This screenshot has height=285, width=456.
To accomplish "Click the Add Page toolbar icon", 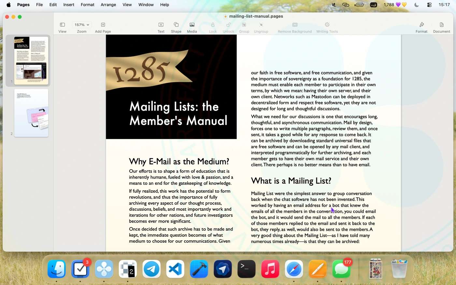I will [x=103, y=25].
